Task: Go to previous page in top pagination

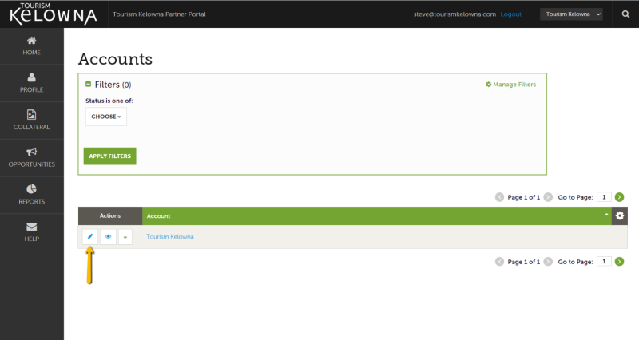Action: tap(499, 197)
